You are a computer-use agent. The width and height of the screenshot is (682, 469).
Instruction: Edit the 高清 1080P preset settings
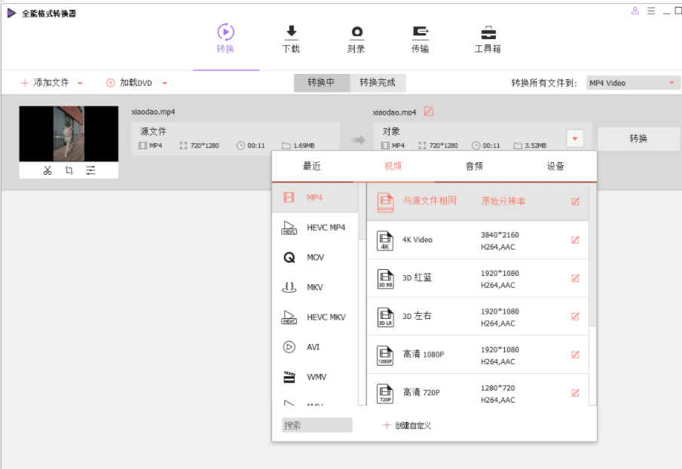(x=575, y=354)
